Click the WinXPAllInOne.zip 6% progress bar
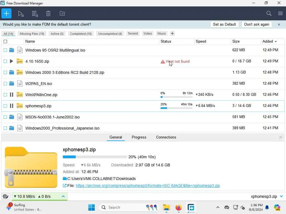The height and width of the screenshot is (214, 286). 177,97
